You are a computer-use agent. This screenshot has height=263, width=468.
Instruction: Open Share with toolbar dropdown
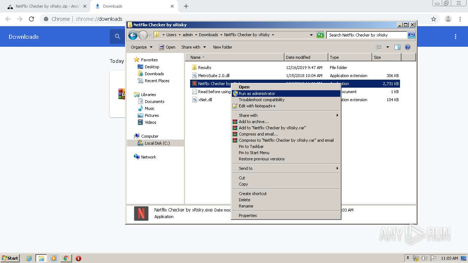pos(194,47)
